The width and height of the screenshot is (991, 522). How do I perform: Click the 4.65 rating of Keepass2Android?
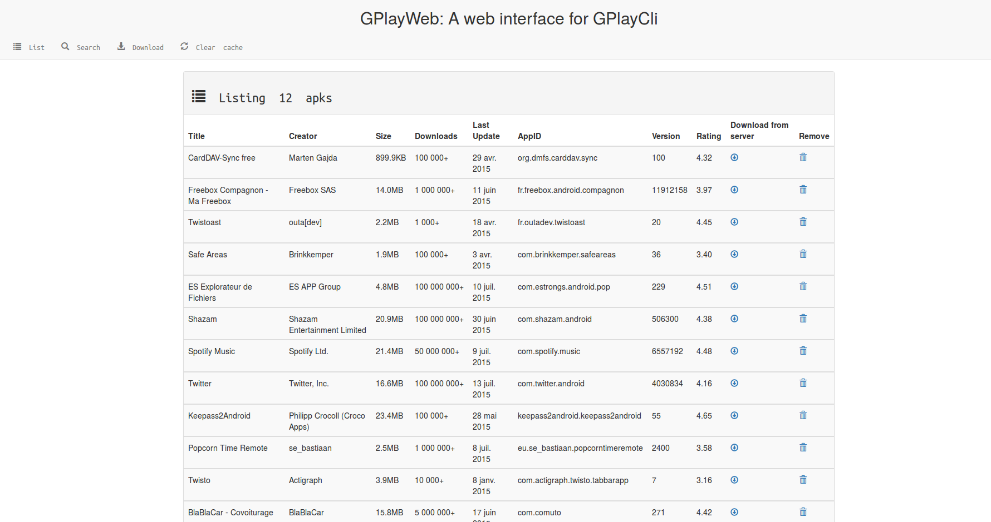point(704,416)
